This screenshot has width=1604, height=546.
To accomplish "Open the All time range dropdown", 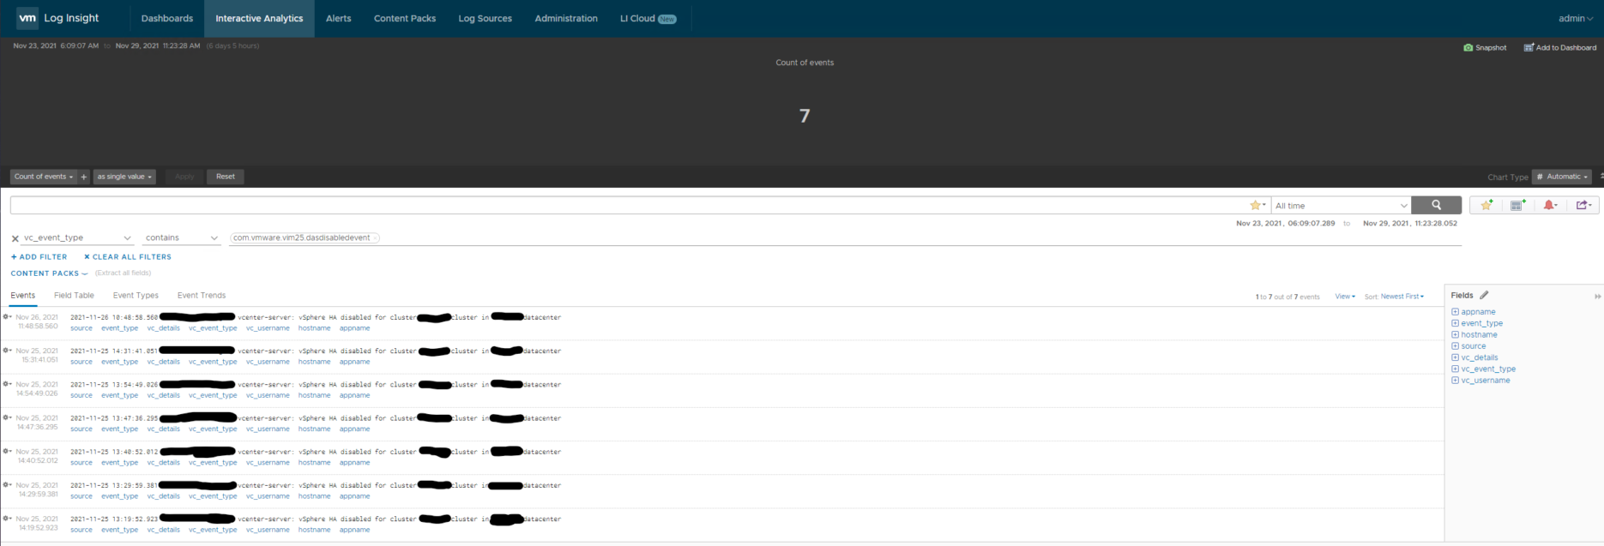I will [x=1341, y=206].
